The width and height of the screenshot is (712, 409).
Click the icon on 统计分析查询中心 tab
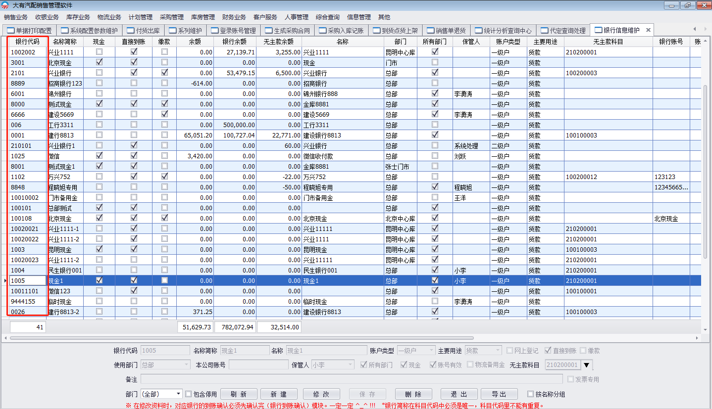click(x=478, y=30)
